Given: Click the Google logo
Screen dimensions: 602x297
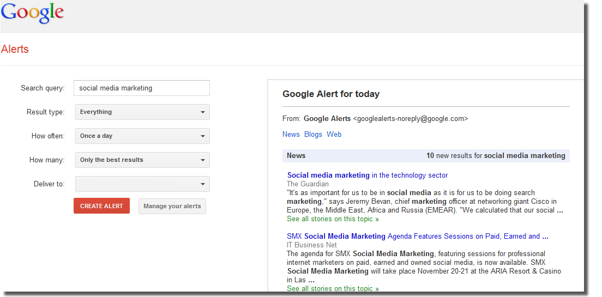Looking at the screenshot, I should (x=32, y=13).
